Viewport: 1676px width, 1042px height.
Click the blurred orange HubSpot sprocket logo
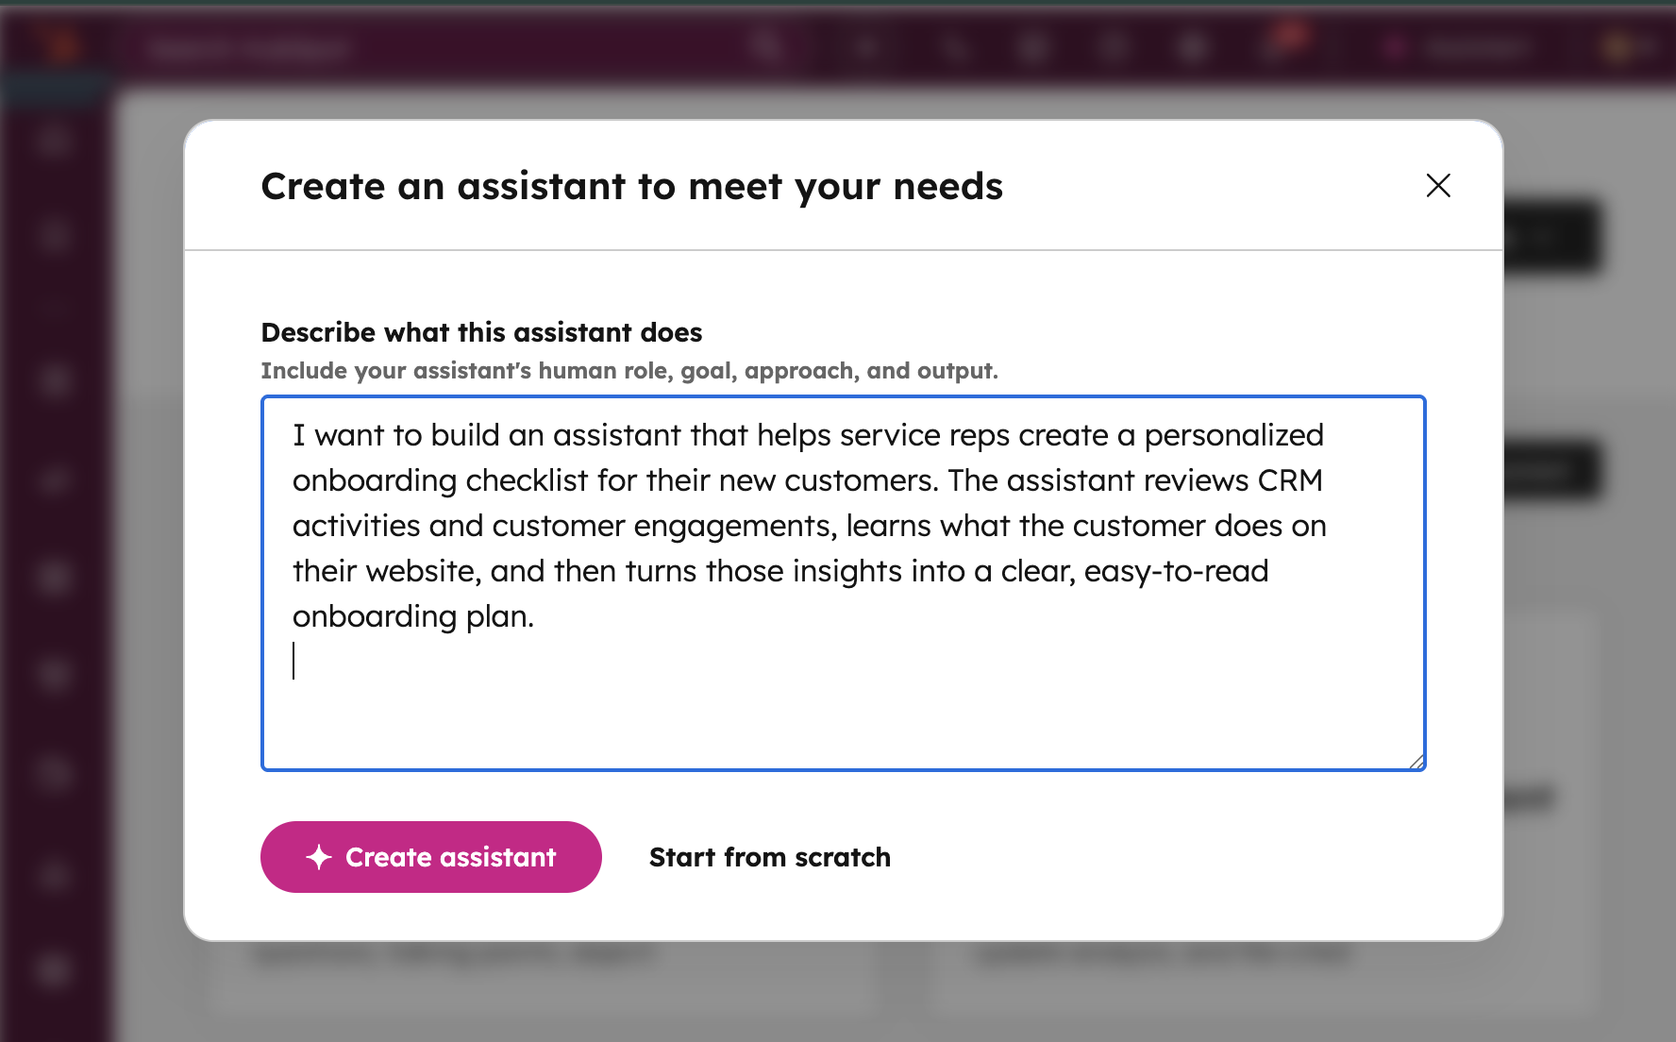point(59,45)
